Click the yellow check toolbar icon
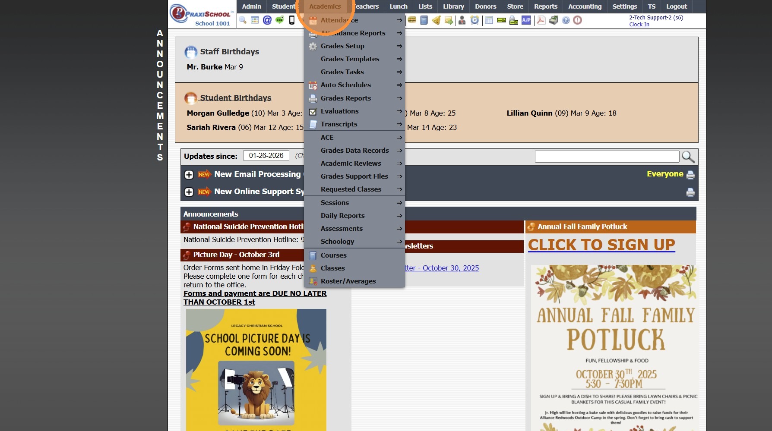This screenshot has height=431, width=772. point(501,20)
